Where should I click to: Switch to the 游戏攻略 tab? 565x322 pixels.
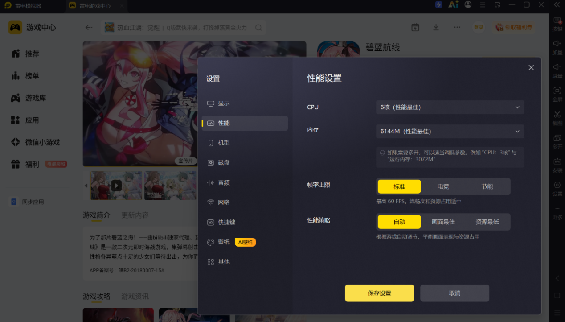pos(96,297)
